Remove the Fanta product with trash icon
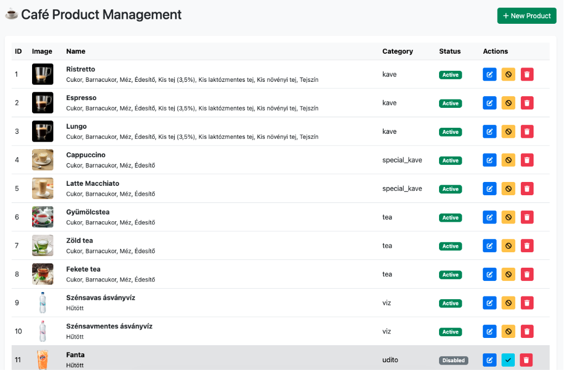Screen dimensions: 564x370 click(x=527, y=360)
